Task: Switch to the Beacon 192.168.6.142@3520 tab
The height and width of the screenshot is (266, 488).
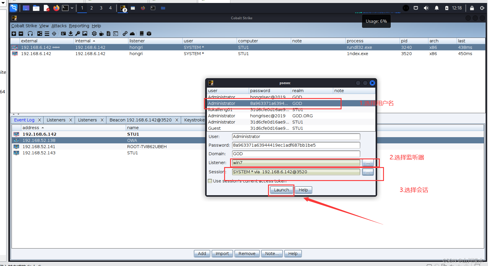Action: point(141,120)
